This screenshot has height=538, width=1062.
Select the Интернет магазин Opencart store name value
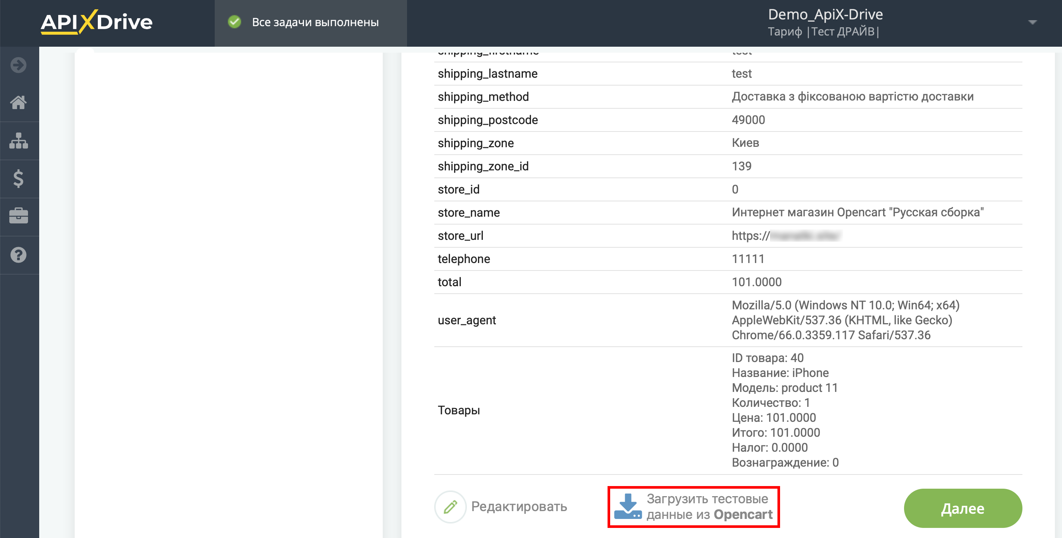pos(857,213)
